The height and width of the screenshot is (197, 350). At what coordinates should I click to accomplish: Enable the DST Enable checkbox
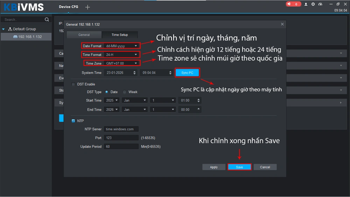pyautogui.click(x=73, y=84)
